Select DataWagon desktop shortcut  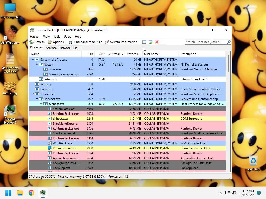pyautogui.click(x=10, y=36)
